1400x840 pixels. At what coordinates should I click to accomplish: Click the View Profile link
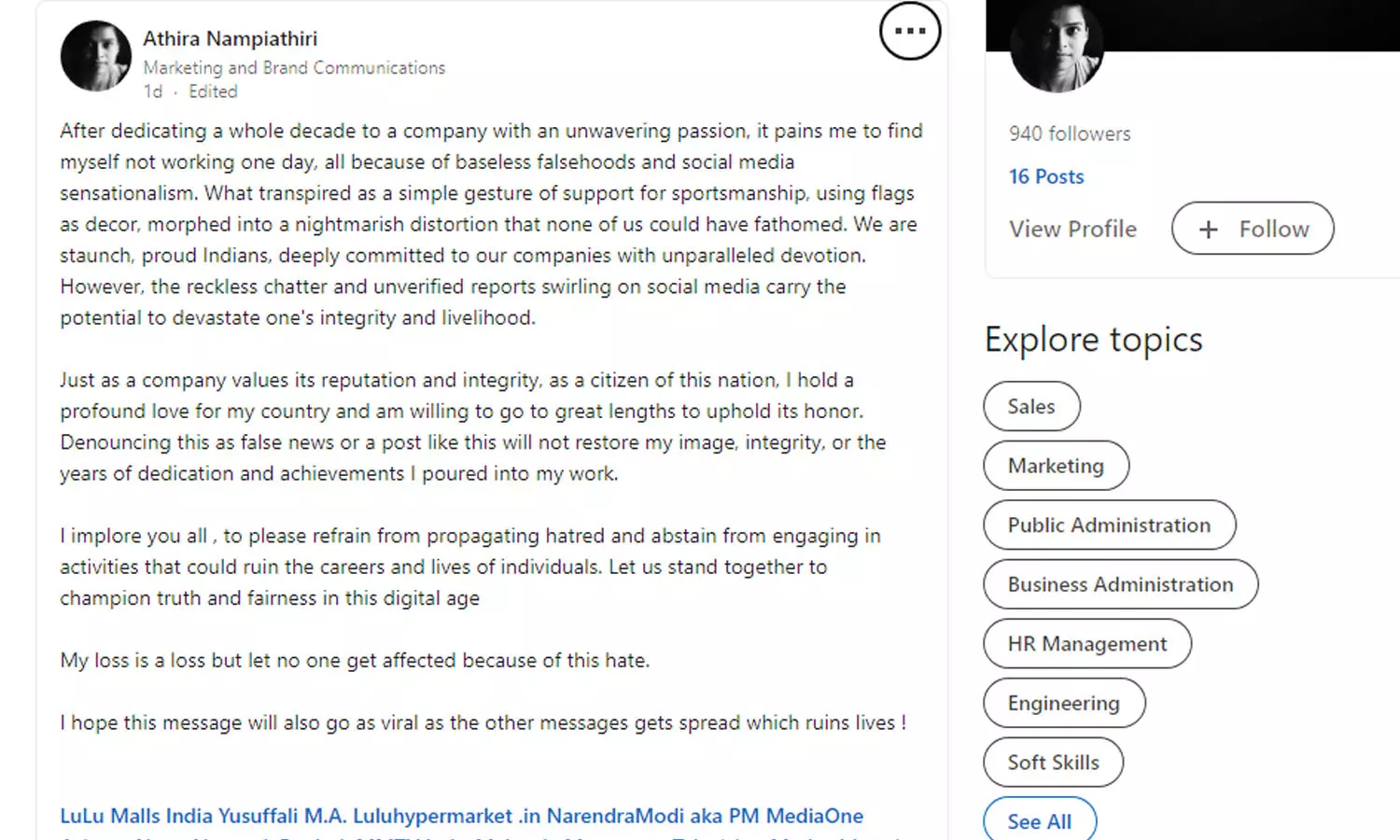click(x=1072, y=229)
